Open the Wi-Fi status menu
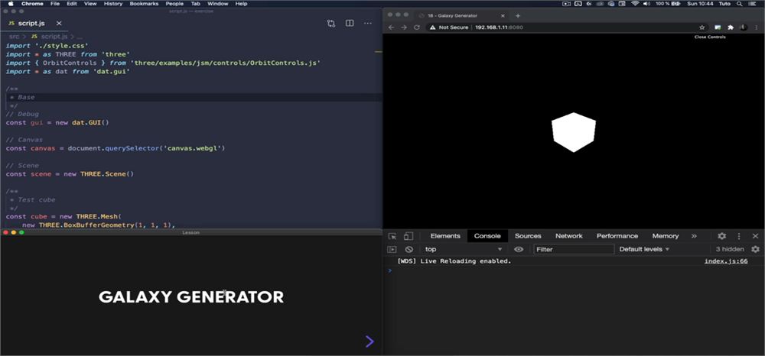 click(x=635, y=3)
